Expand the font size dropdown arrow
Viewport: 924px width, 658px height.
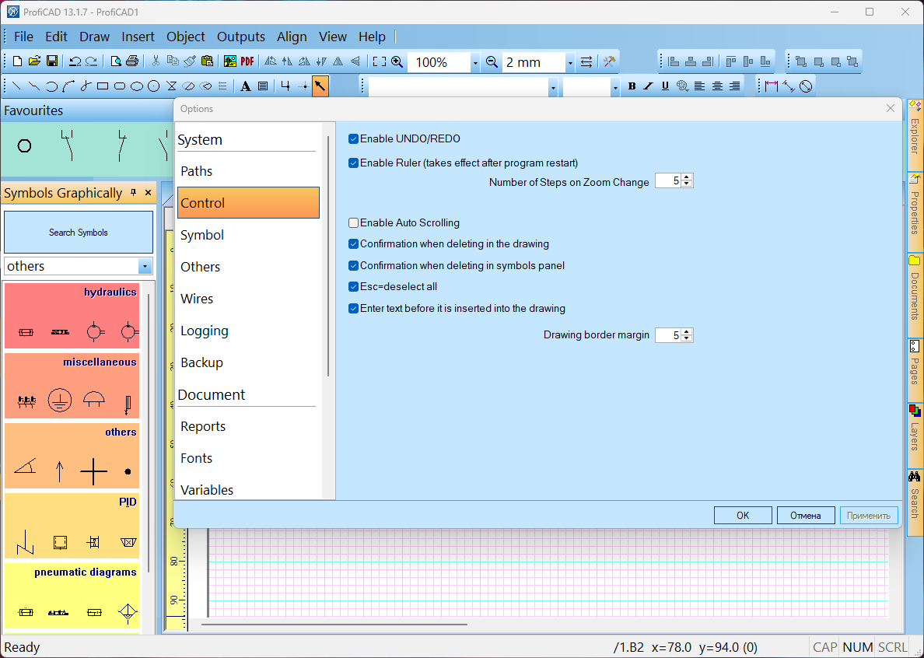point(615,87)
